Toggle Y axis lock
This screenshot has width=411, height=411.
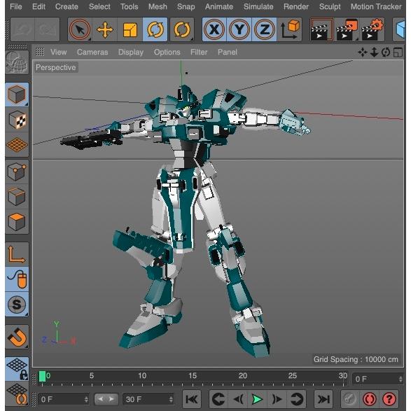pos(239,29)
